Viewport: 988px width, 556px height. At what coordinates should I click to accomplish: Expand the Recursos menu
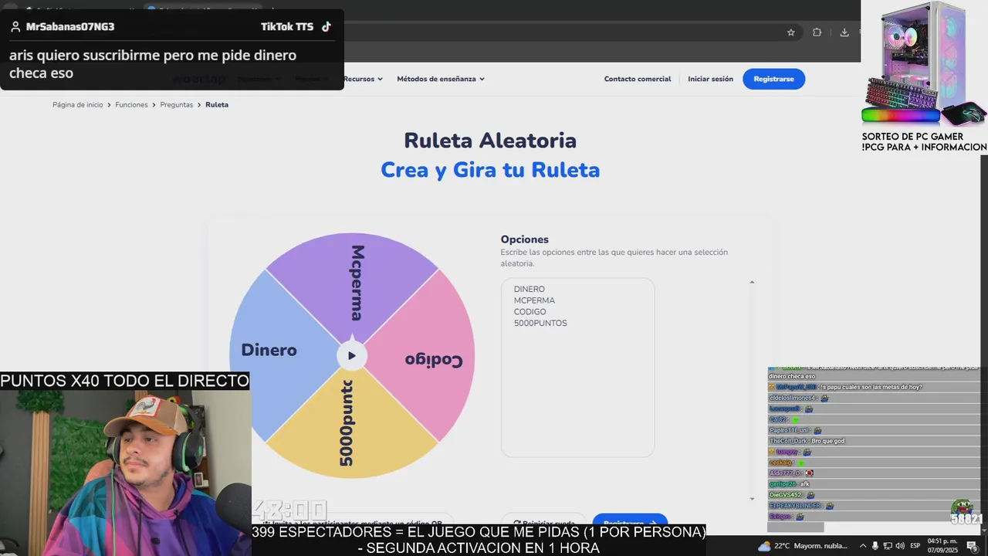pyautogui.click(x=363, y=79)
